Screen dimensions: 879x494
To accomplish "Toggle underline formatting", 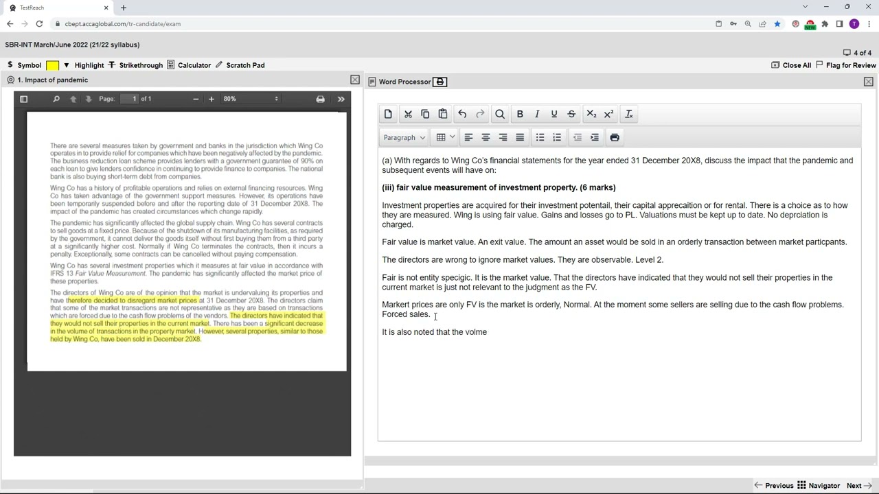I will tap(554, 114).
